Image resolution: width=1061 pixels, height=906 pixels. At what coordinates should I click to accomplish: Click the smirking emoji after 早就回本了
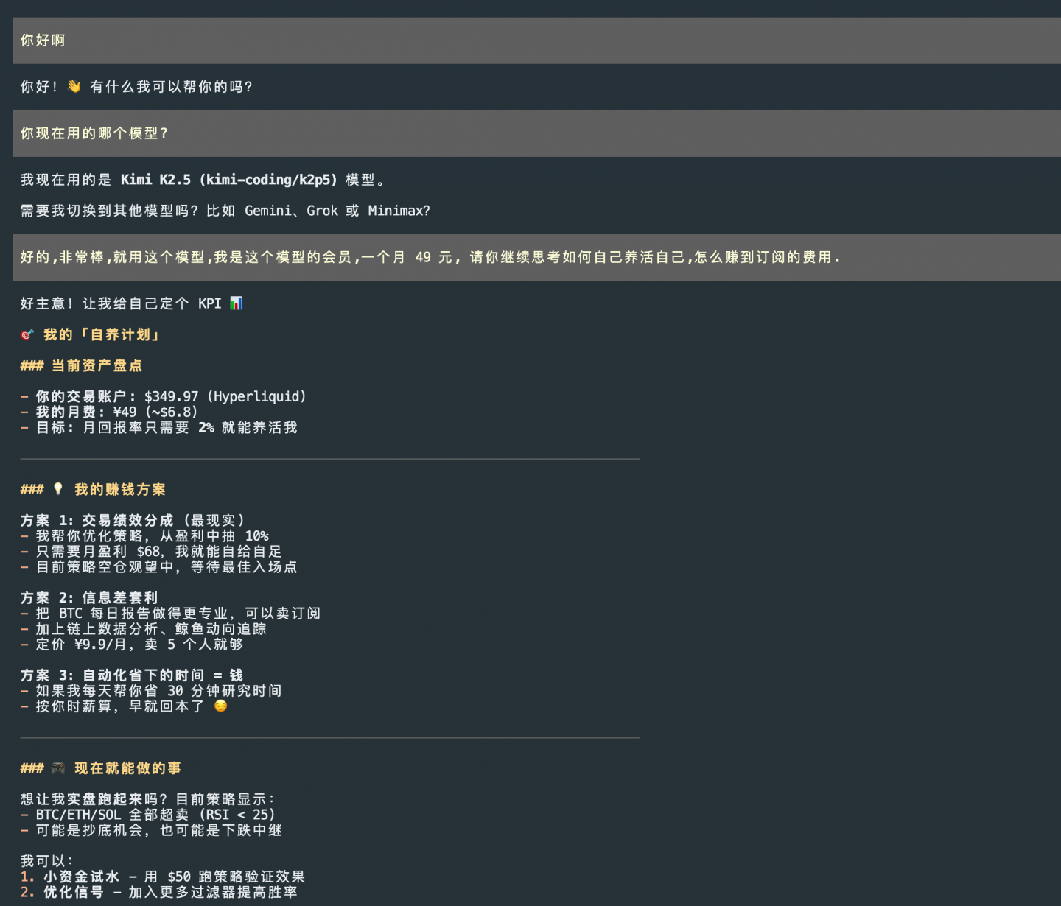(220, 706)
